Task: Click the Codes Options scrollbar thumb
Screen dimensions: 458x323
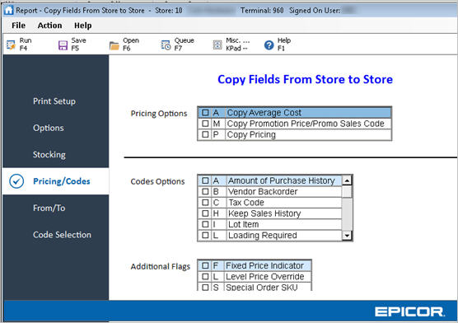Action: [347, 192]
